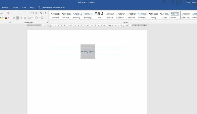Clear all formatting with eraser icon
The height and width of the screenshot is (114, 197).
(x=8, y=13)
